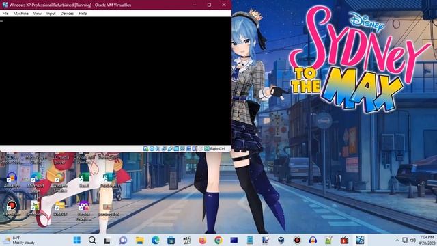Open the Help menu in VirtualBox
Viewport: 437px width, 246px height.
pos(83,14)
